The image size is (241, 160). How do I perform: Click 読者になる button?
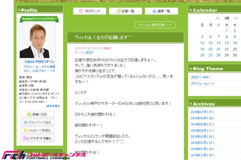coord(37,115)
